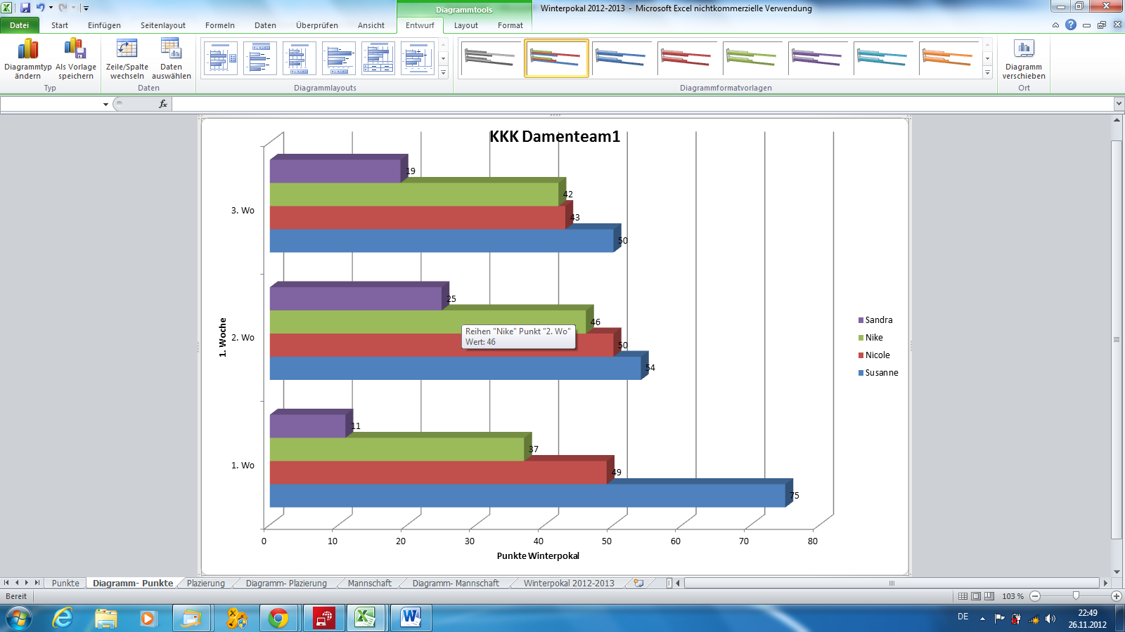This screenshot has width=1125, height=632.
Task: Open Google Chrome from taskbar
Action: click(x=278, y=618)
